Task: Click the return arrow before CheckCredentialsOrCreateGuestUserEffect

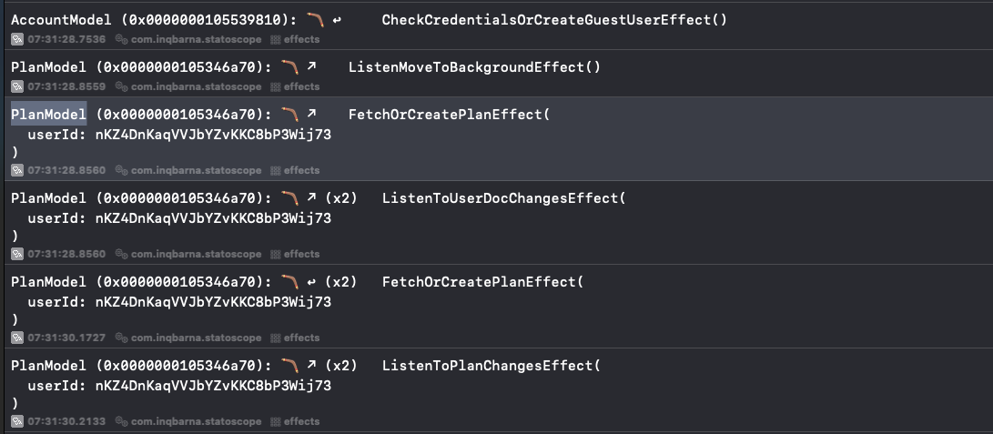Action: [338, 20]
